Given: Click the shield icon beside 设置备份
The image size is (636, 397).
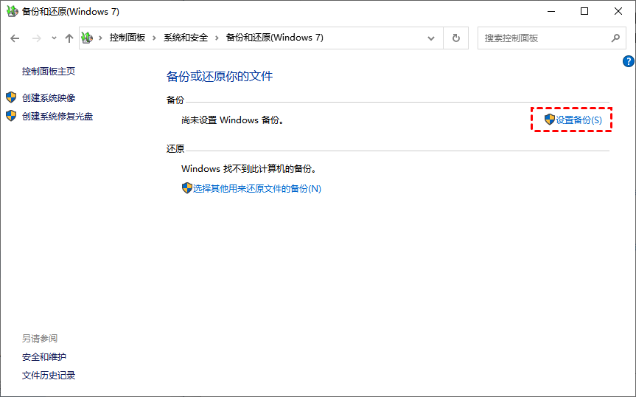Looking at the screenshot, I should tap(550, 120).
